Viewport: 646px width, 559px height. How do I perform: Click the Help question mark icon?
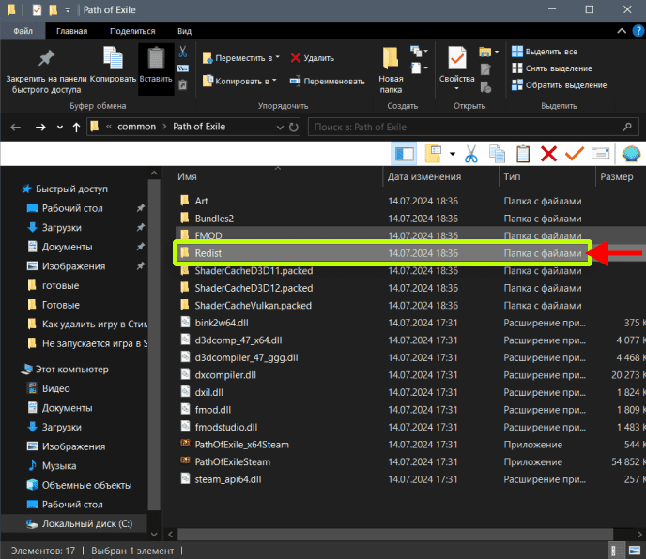click(x=638, y=31)
